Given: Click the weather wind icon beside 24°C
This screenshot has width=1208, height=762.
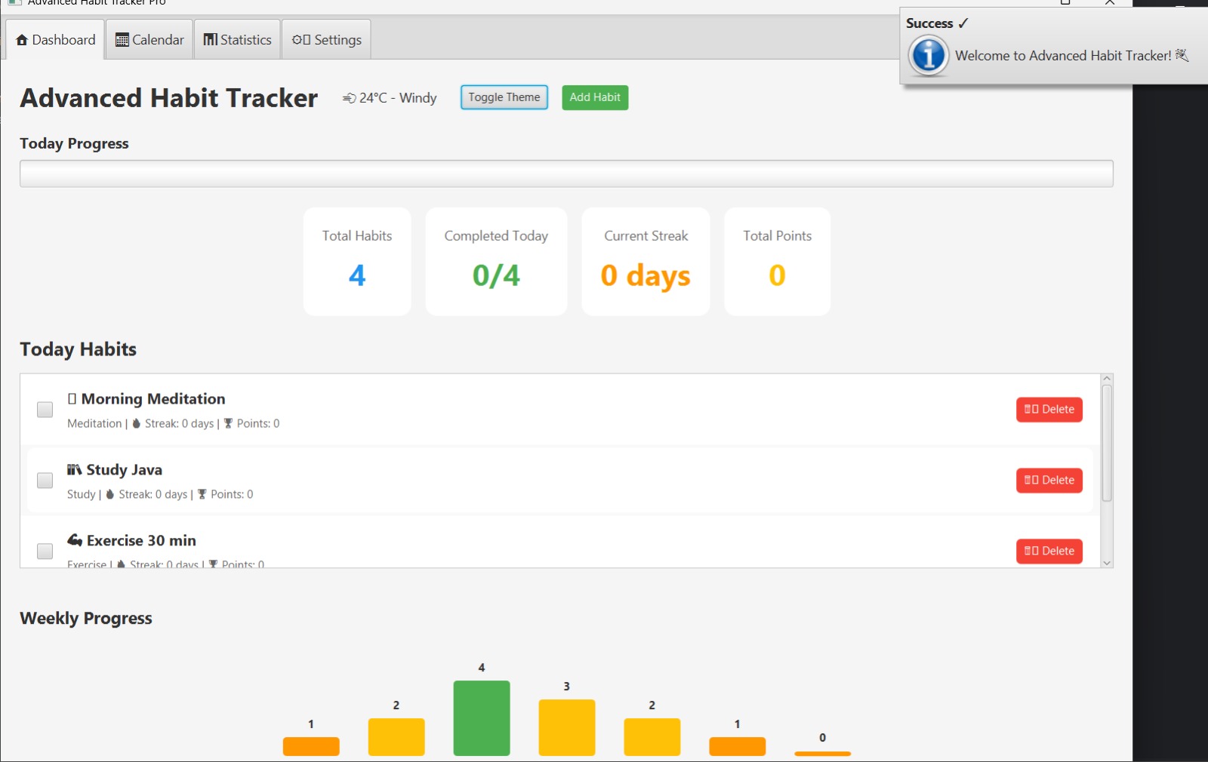Looking at the screenshot, I should pos(349,98).
